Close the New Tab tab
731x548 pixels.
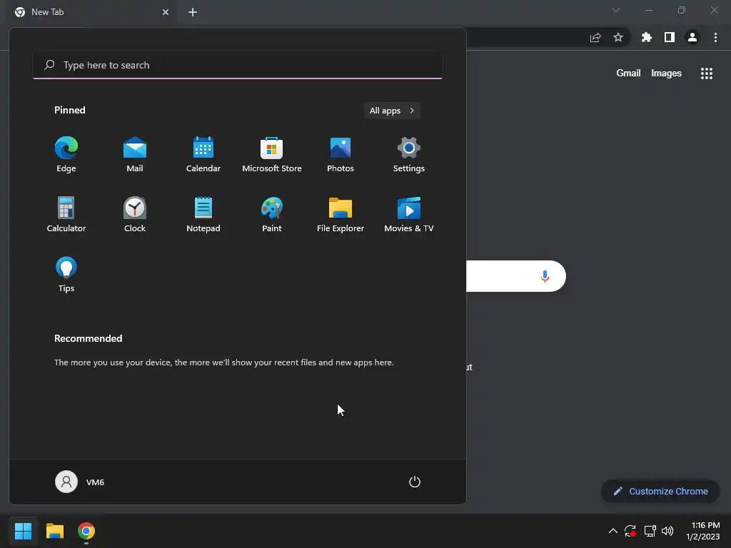[x=166, y=12]
